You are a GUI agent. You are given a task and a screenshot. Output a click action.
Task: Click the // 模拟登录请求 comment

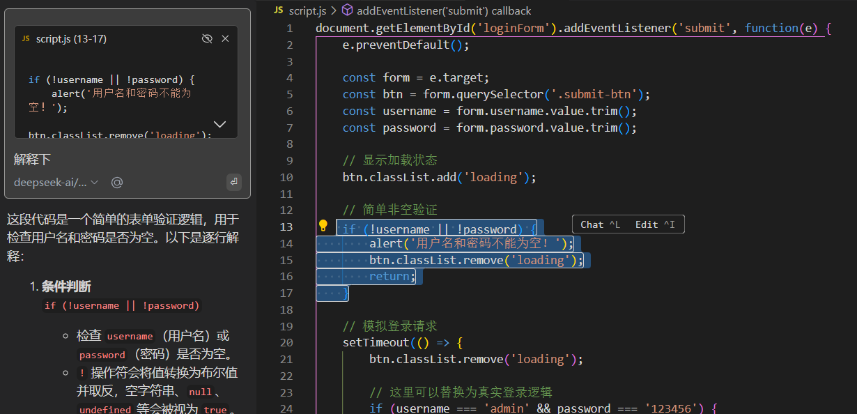click(390, 325)
